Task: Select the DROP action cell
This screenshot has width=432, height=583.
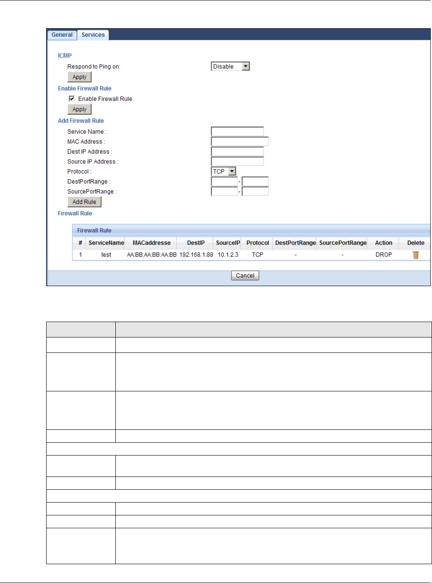Action: 384,255
